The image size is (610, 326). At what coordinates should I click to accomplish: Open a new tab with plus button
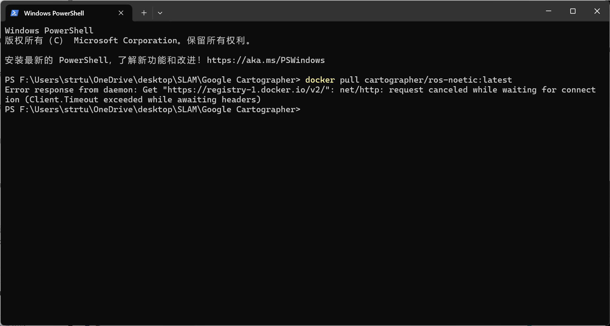144,13
